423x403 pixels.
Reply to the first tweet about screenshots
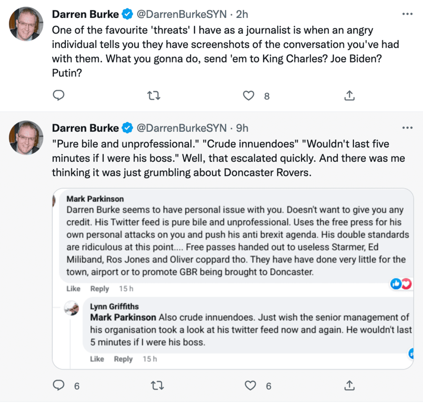(58, 96)
